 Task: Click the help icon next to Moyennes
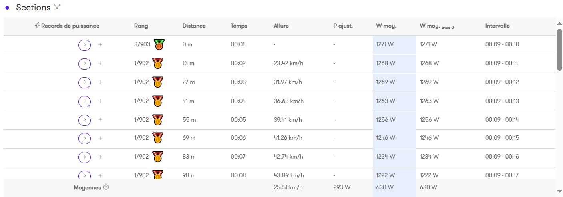106,187
